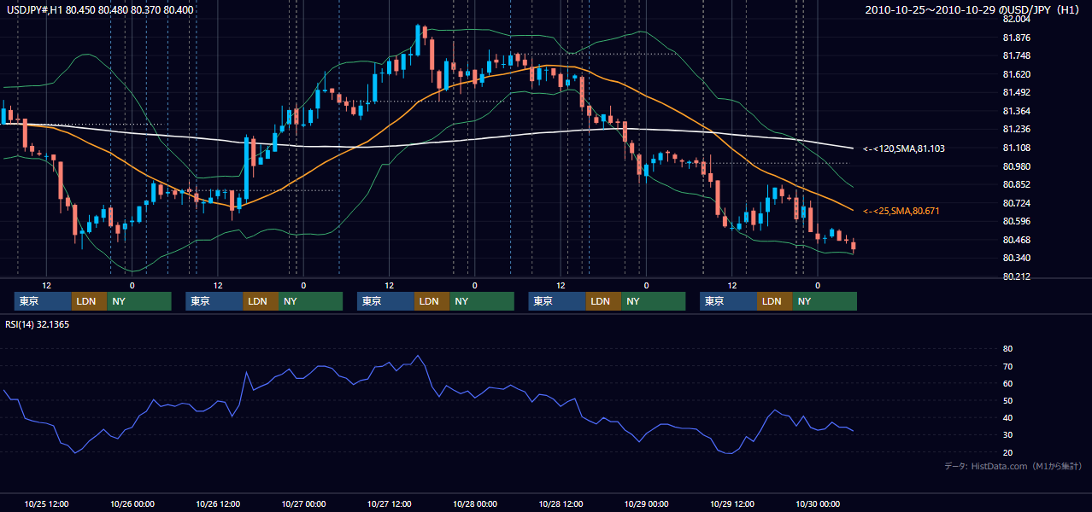Click price axis label 80.468
The image size is (1092, 512).
click(1016, 240)
